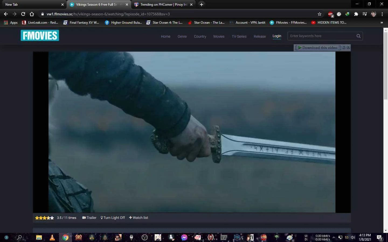Open the Country menu
This screenshot has height=242, width=388.
[200, 37]
